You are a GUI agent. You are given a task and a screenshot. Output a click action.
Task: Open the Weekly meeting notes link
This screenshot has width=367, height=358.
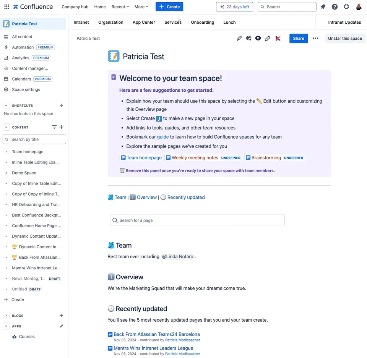pyautogui.click(x=204, y=158)
